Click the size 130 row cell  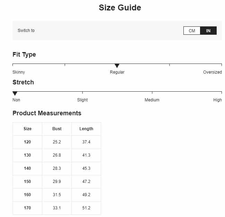tap(27, 155)
